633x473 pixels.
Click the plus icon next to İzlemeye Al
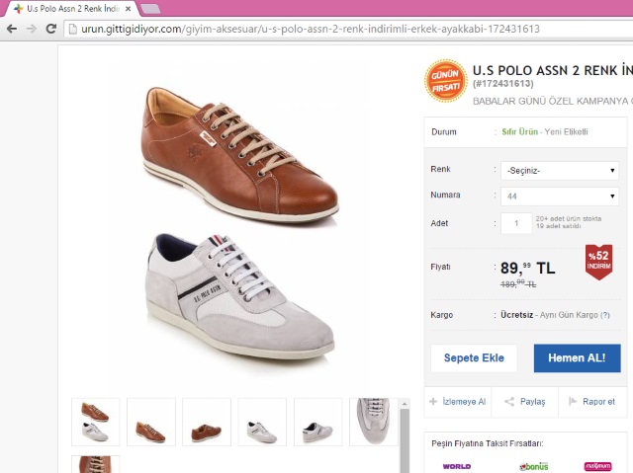tap(433, 401)
